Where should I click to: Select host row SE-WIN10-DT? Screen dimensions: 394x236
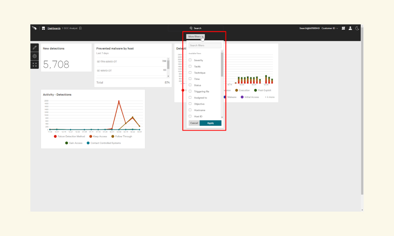pyautogui.click(x=132, y=71)
